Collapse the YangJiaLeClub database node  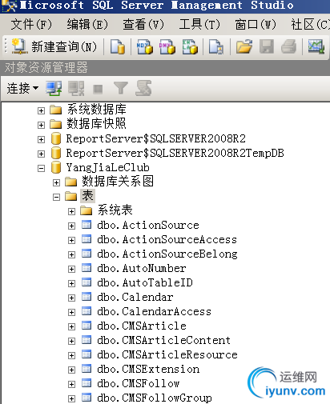click(41, 168)
